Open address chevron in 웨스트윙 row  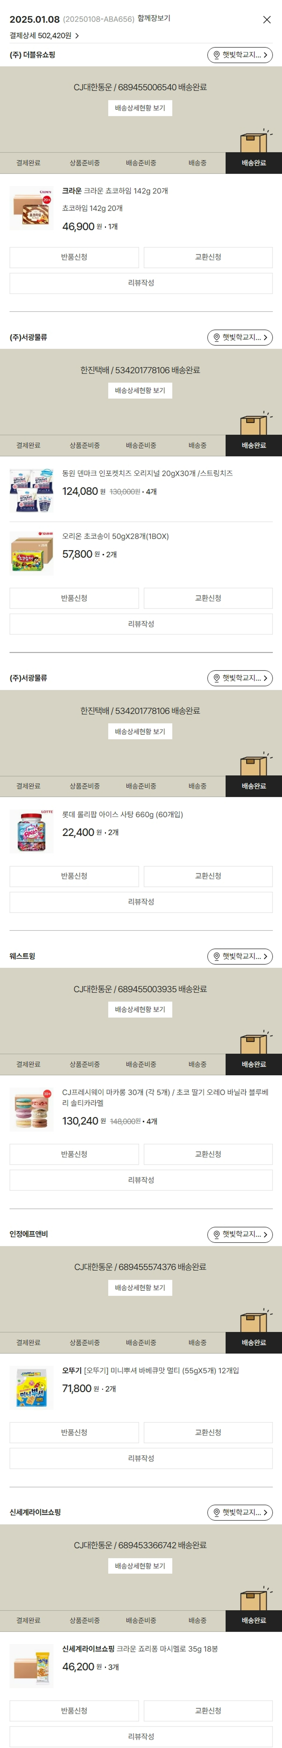(265, 956)
